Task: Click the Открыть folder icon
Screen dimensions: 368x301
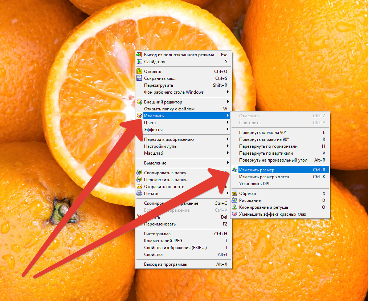Action: (139, 71)
